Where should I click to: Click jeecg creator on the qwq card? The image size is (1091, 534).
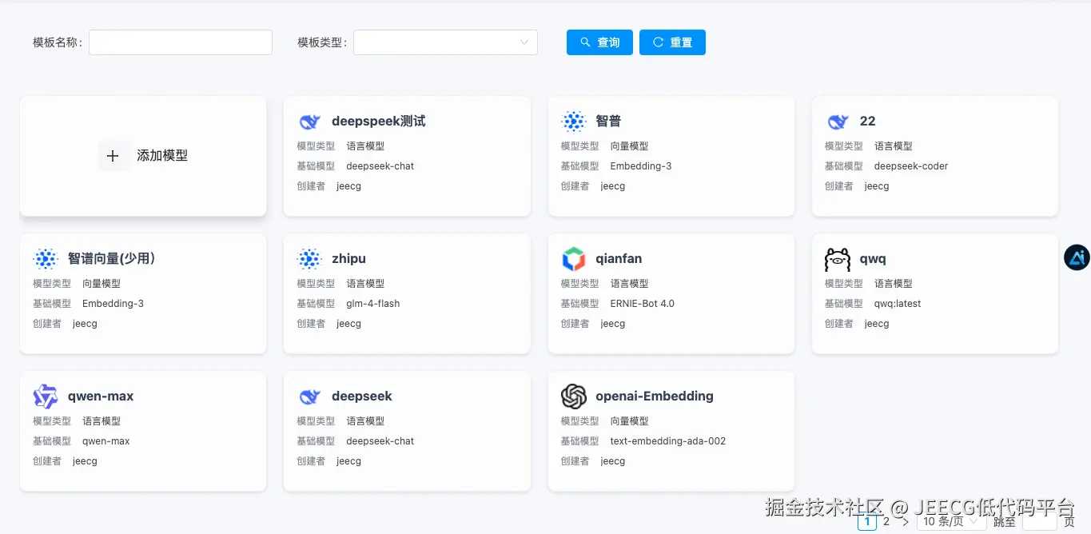(x=877, y=324)
